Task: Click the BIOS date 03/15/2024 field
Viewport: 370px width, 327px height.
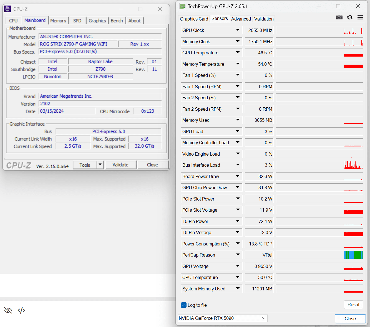Action: pyautogui.click(x=67, y=111)
